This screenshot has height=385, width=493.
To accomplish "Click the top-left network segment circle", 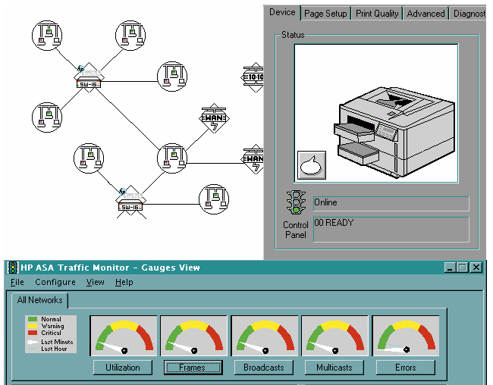I will click(x=47, y=36).
